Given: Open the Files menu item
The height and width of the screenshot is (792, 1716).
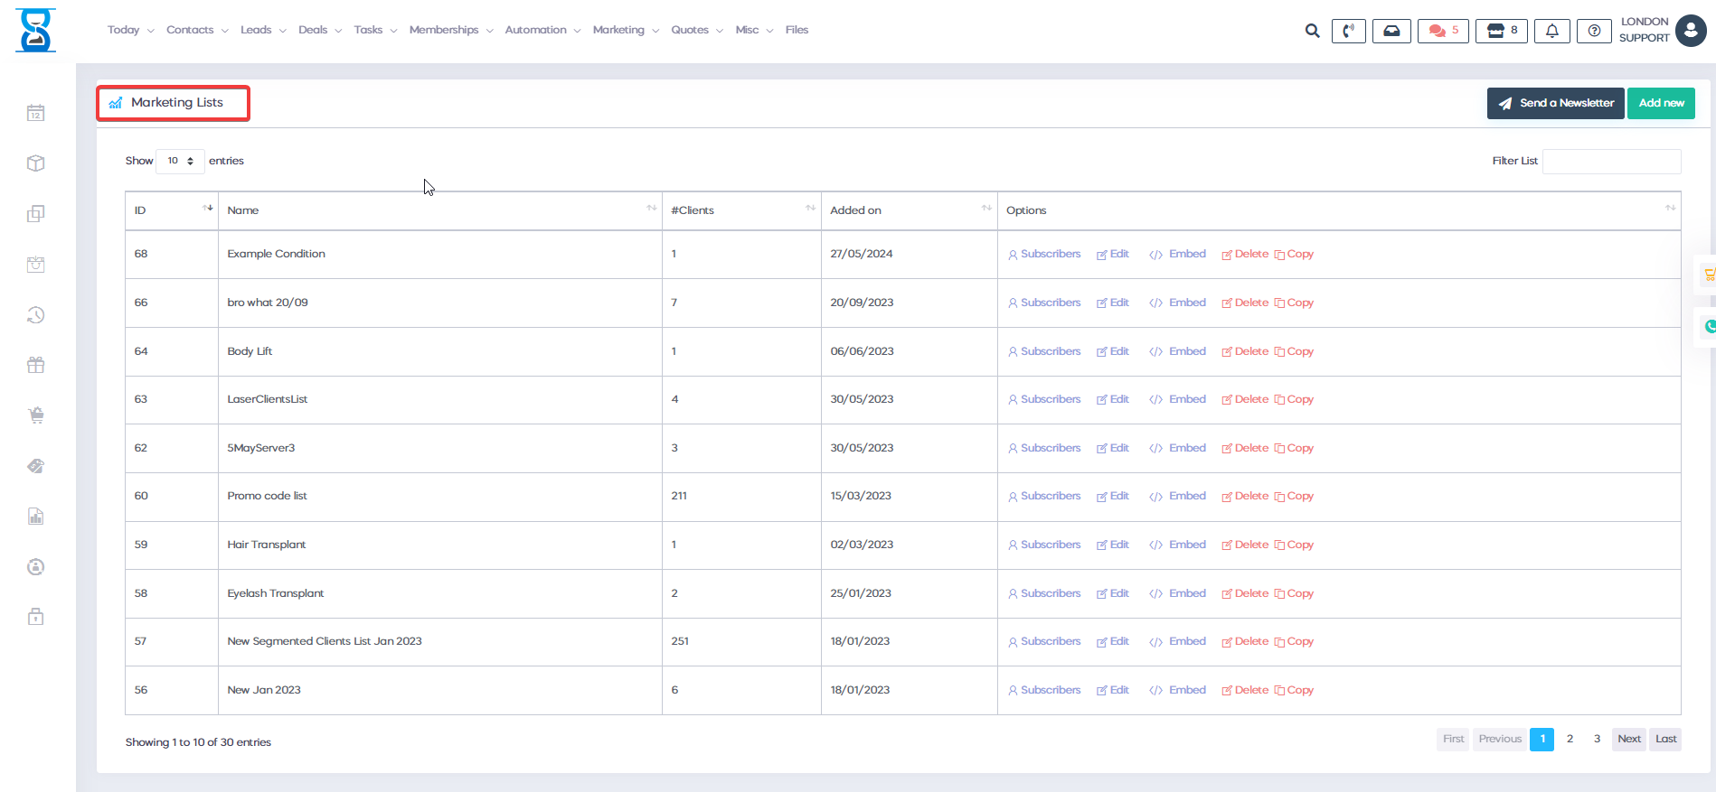Looking at the screenshot, I should coord(797,30).
